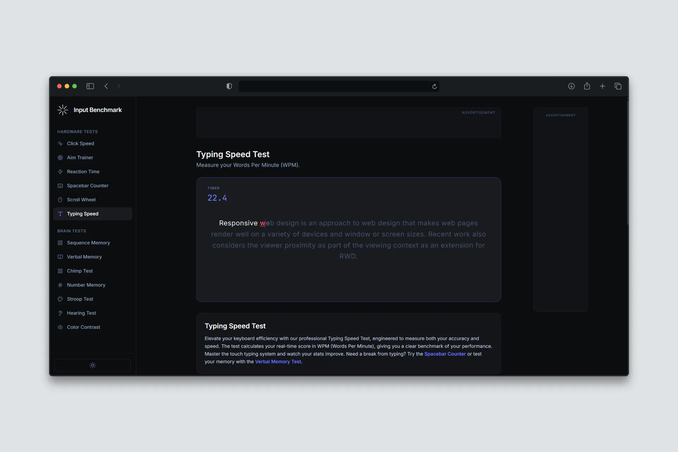The height and width of the screenshot is (452, 678).
Task: Click the Stroop Test palette icon
Action: pyautogui.click(x=60, y=299)
